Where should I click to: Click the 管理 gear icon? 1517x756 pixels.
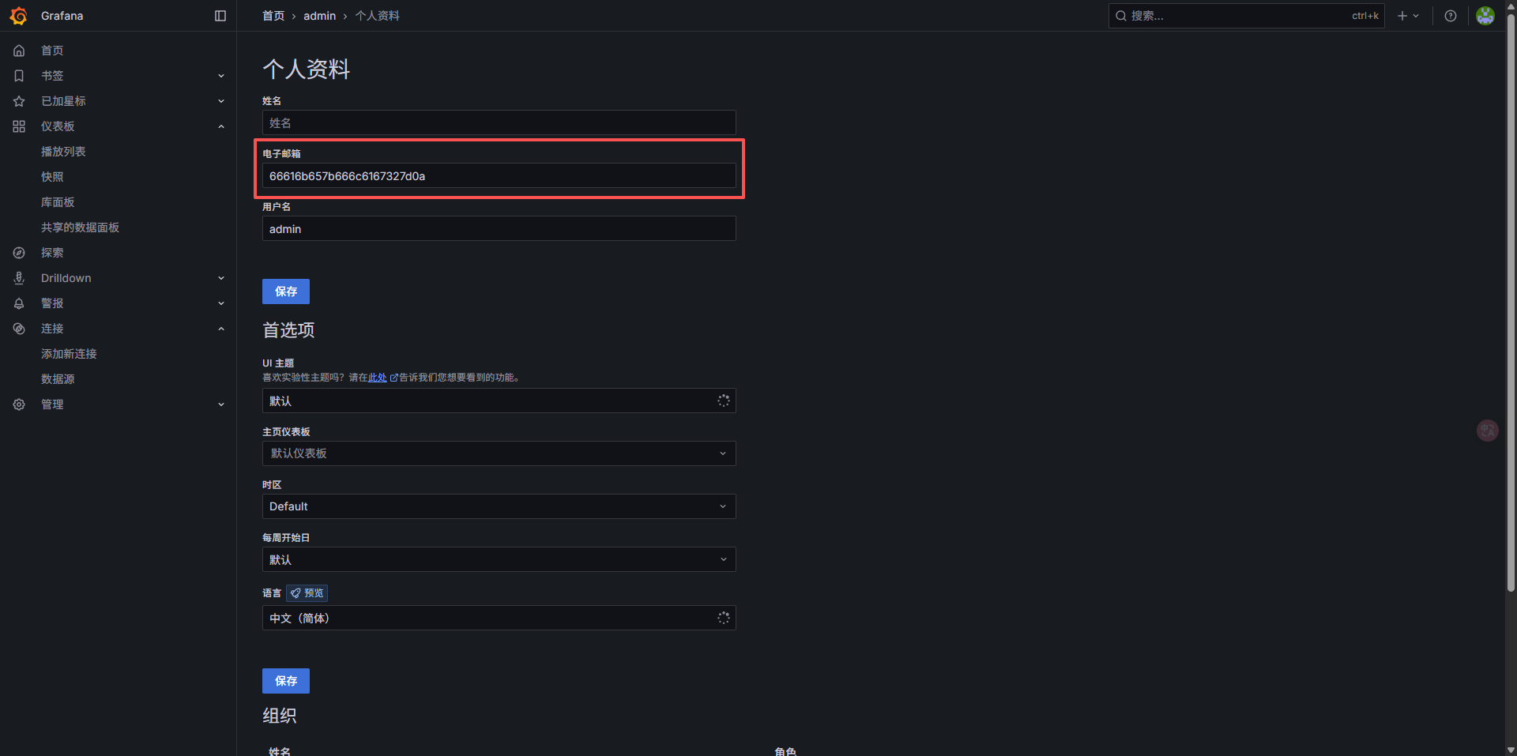19,404
